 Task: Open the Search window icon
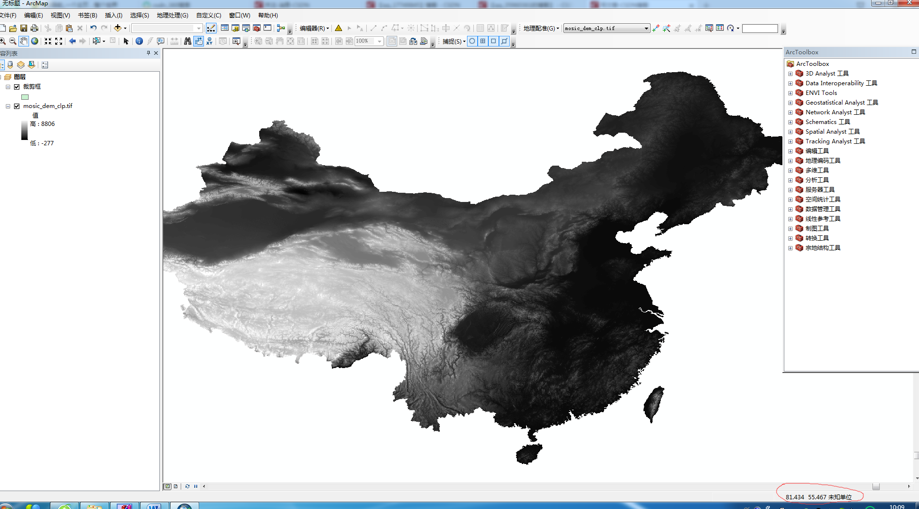point(246,29)
